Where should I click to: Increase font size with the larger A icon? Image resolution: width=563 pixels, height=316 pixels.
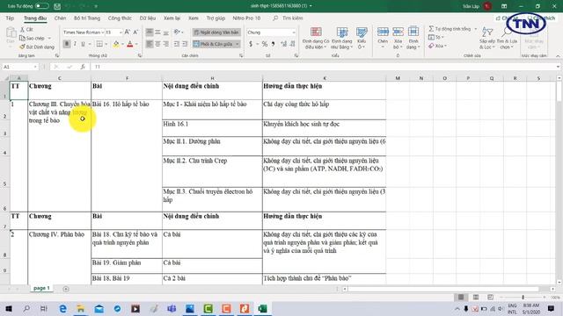tap(127, 32)
